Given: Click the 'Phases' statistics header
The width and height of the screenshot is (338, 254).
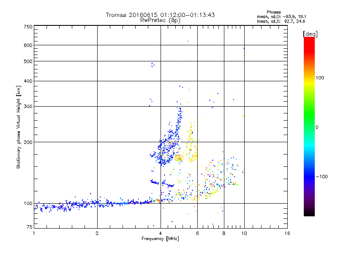Looking at the screenshot, I should [x=273, y=12].
